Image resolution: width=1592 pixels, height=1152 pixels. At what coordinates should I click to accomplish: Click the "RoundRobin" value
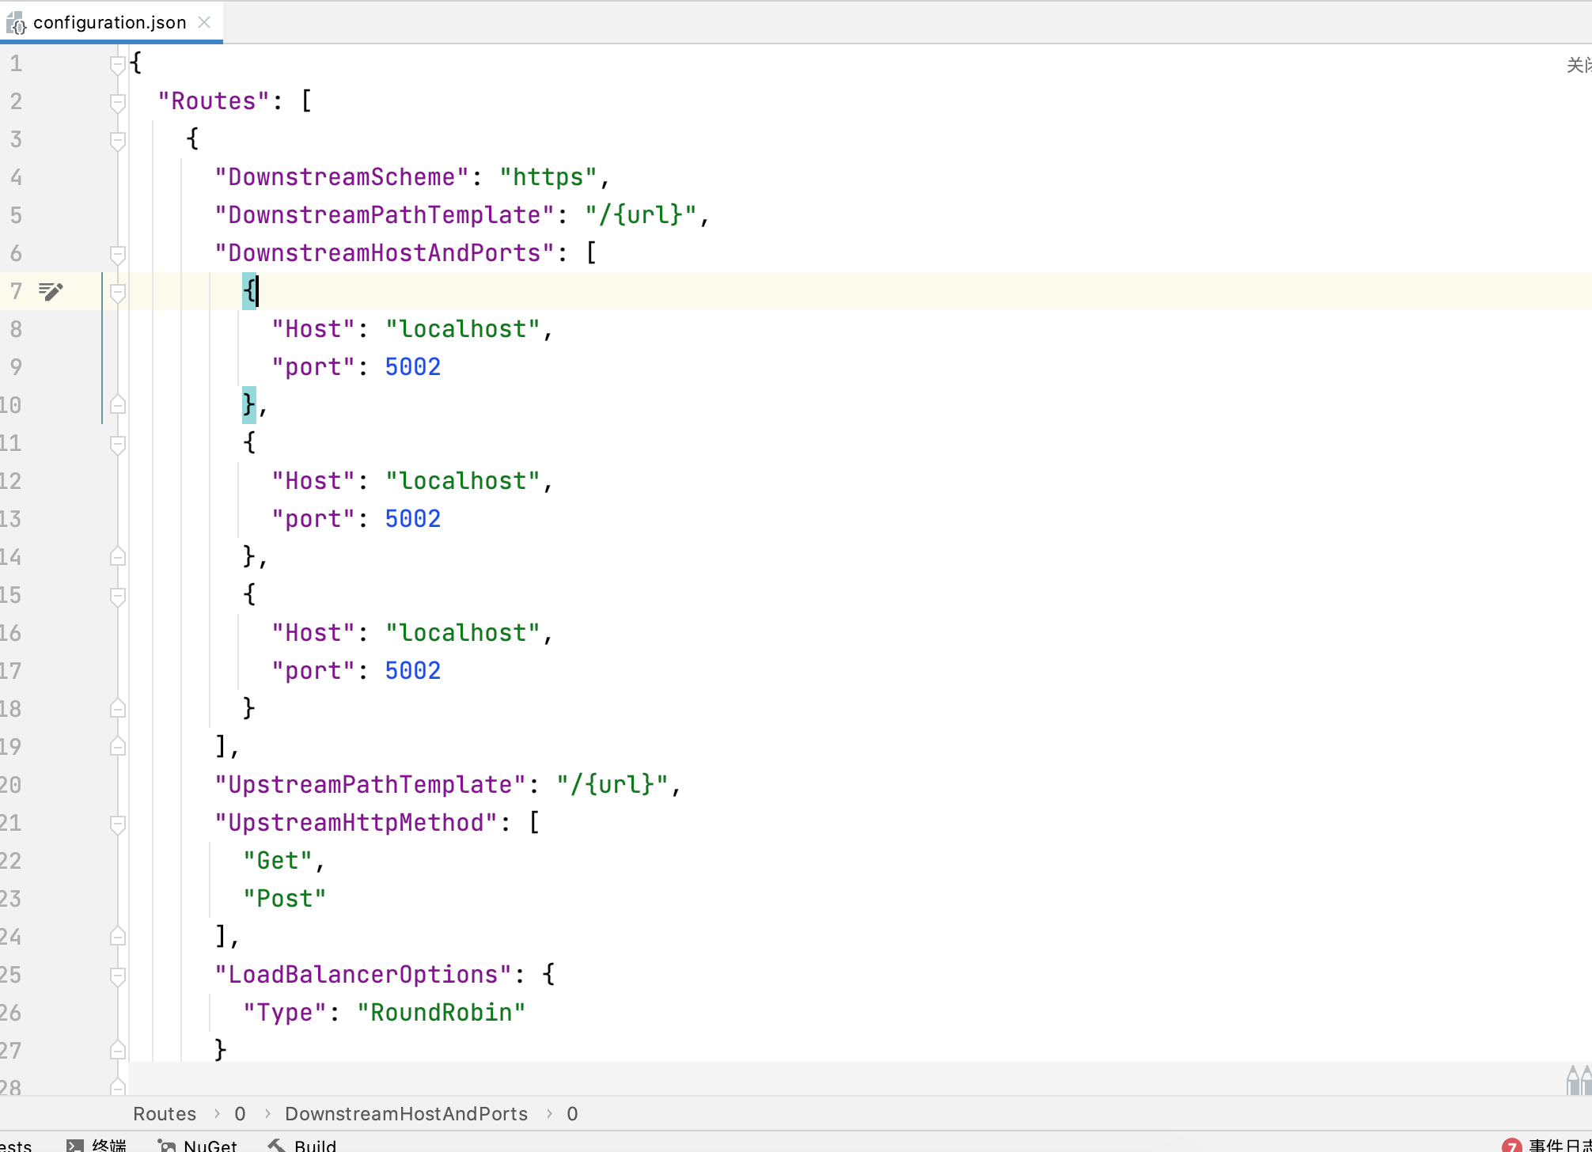(x=442, y=1013)
